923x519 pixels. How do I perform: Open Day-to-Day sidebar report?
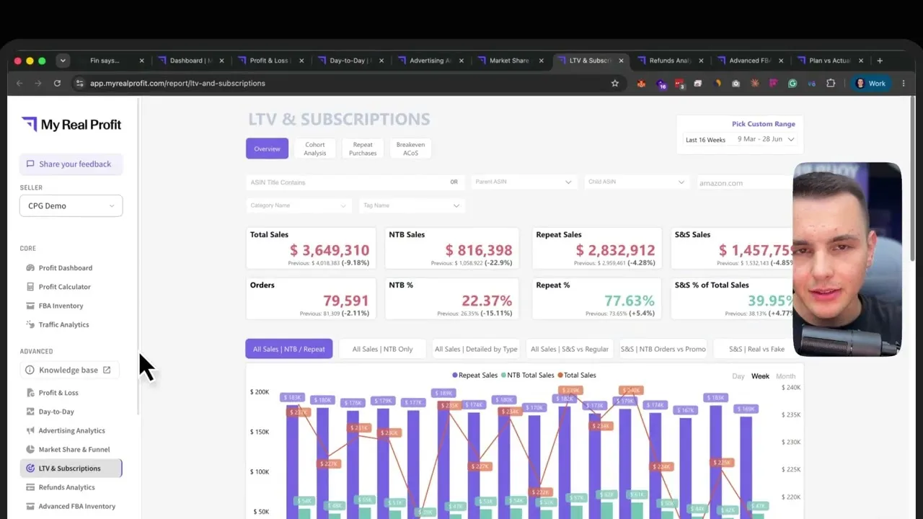point(56,412)
